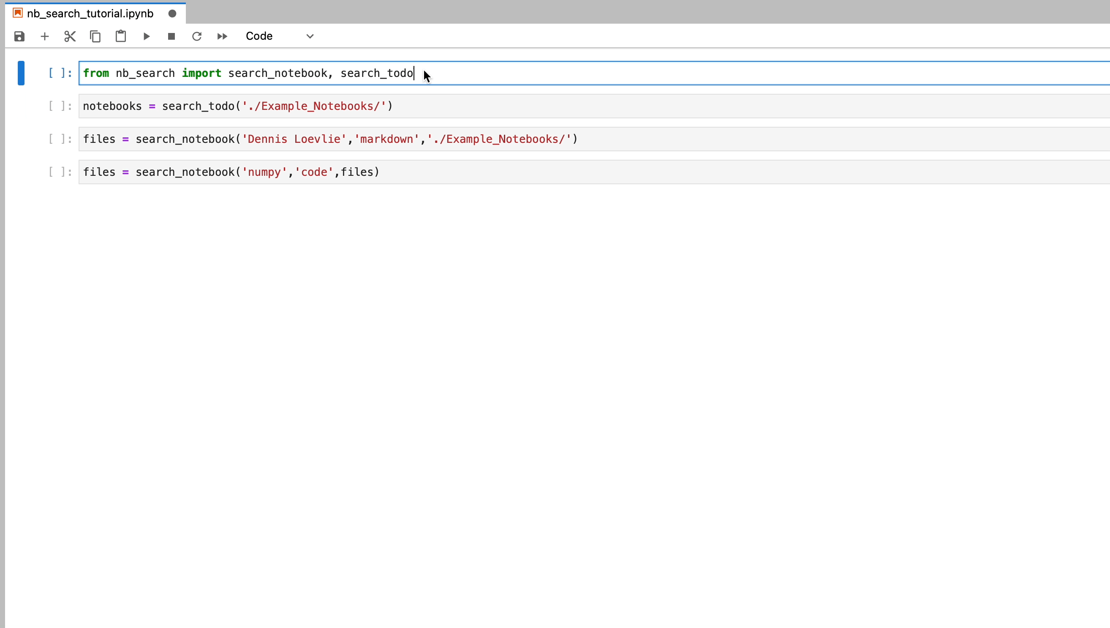Select the nb_search_tutorial.ipynb tab
Screen dimensions: 1110x628
(x=90, y=14)
